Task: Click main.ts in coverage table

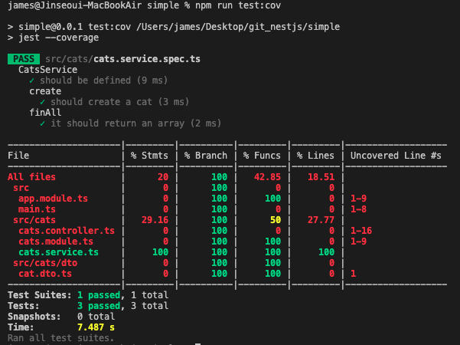Action: [37, 209]
